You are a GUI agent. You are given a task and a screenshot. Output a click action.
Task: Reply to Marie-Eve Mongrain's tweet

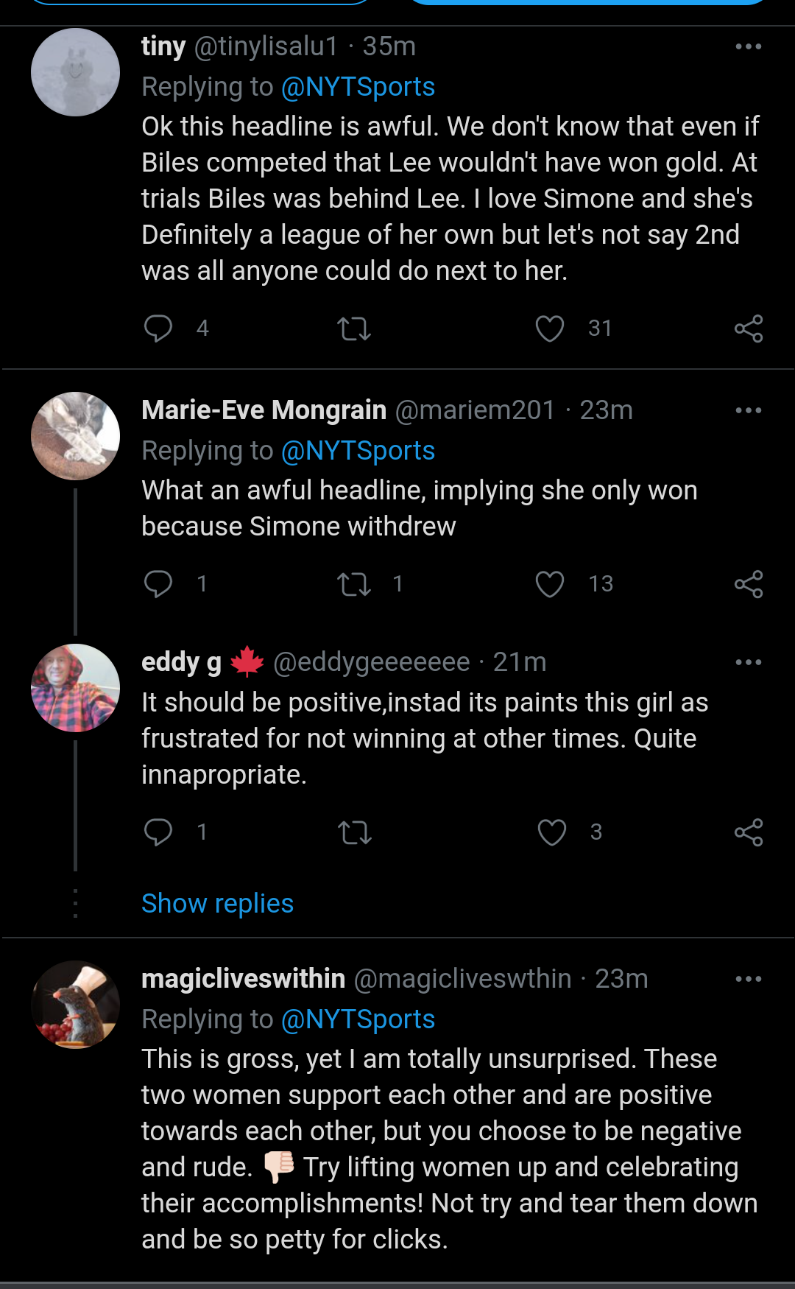click(158, 584)
